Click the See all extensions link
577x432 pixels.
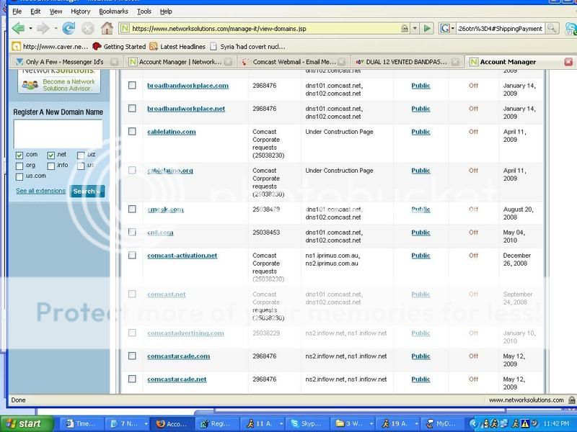[40, 191]
